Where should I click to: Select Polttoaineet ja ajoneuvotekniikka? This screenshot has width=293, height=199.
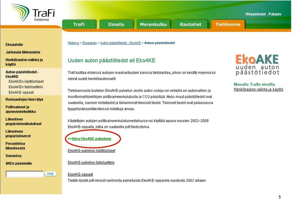coord(20,109)
